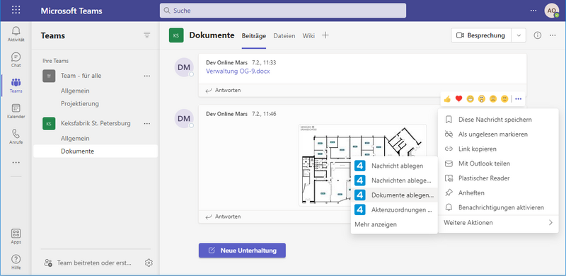React with red heart emoji
Viewport: 566px width, 276px height.
[x=458, y=98]
